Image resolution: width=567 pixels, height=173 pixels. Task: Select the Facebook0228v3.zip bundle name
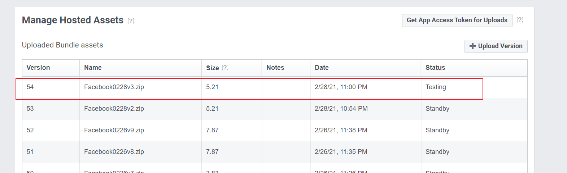point(114,87)
